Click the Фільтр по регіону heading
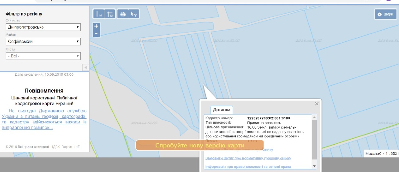This screenshot has height=172, width=399. [x=24, y=14]
